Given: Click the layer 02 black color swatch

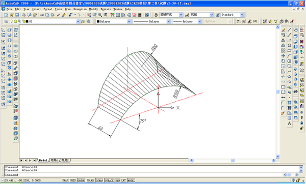Looking at the screenshot, I should coord(27,21).
